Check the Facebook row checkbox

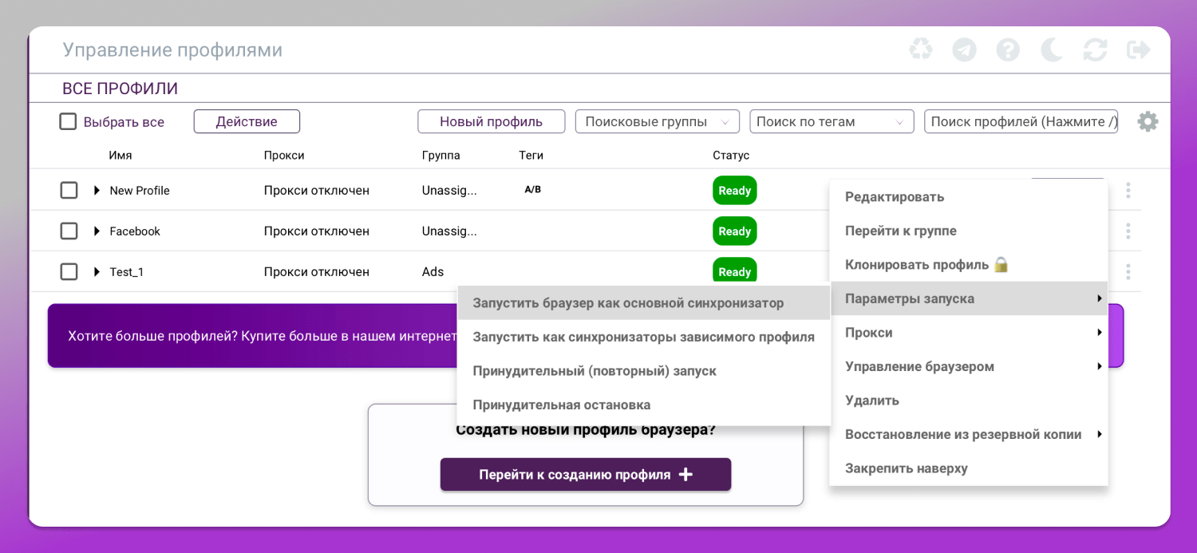pyautogui.click(x=69, y=231)
